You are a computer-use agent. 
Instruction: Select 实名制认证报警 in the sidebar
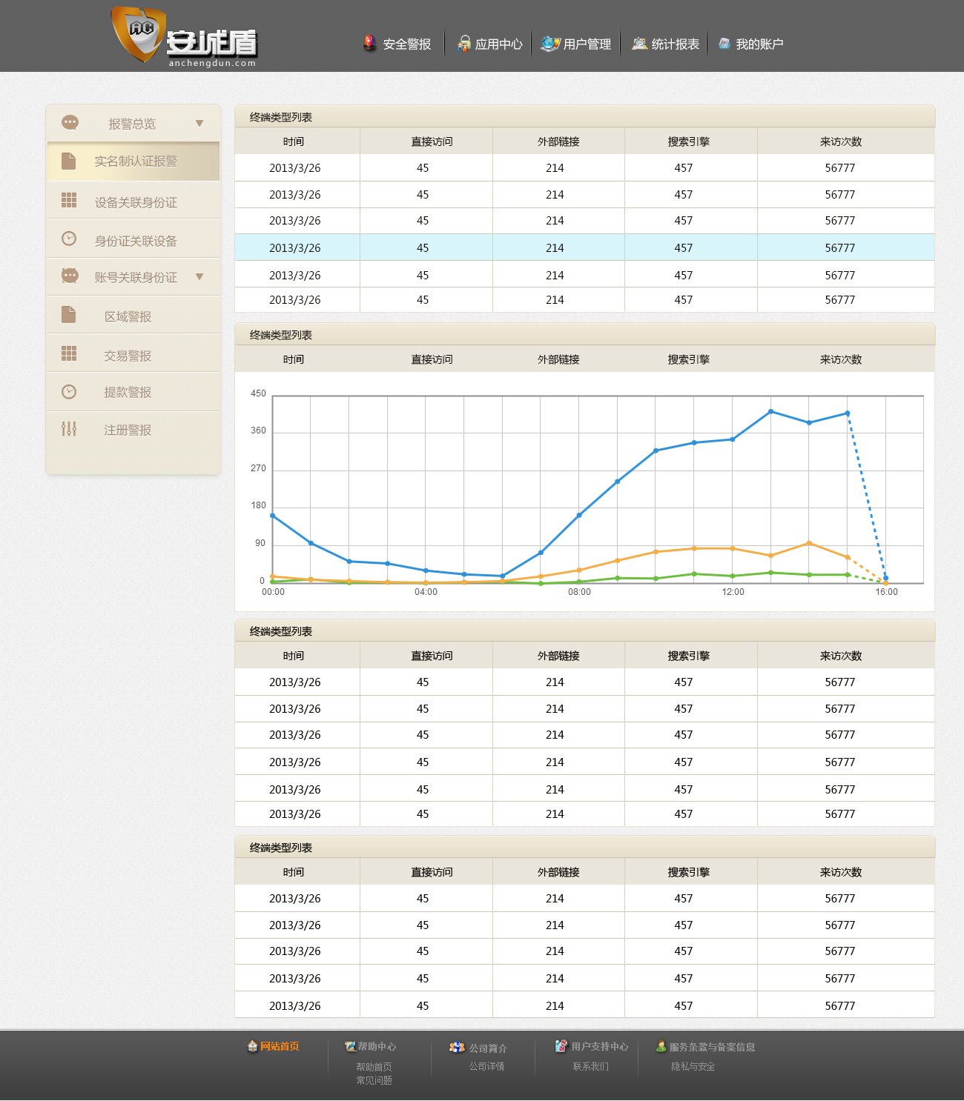coord(133,162)
